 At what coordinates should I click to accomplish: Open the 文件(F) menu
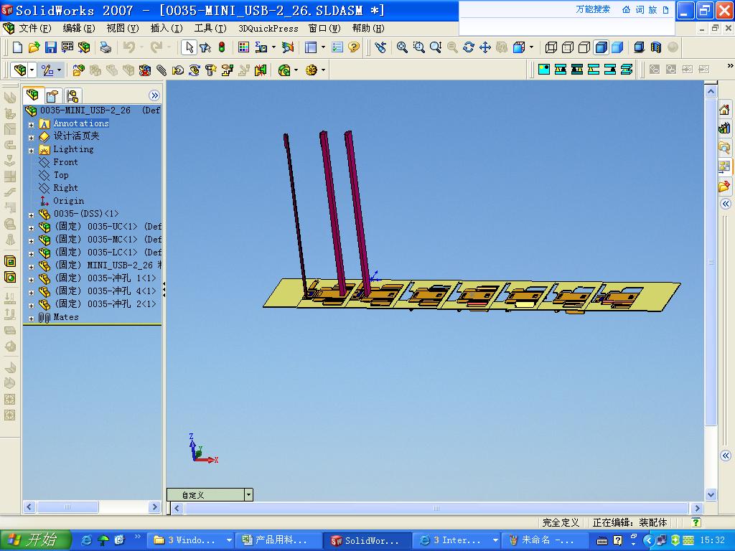34,29
